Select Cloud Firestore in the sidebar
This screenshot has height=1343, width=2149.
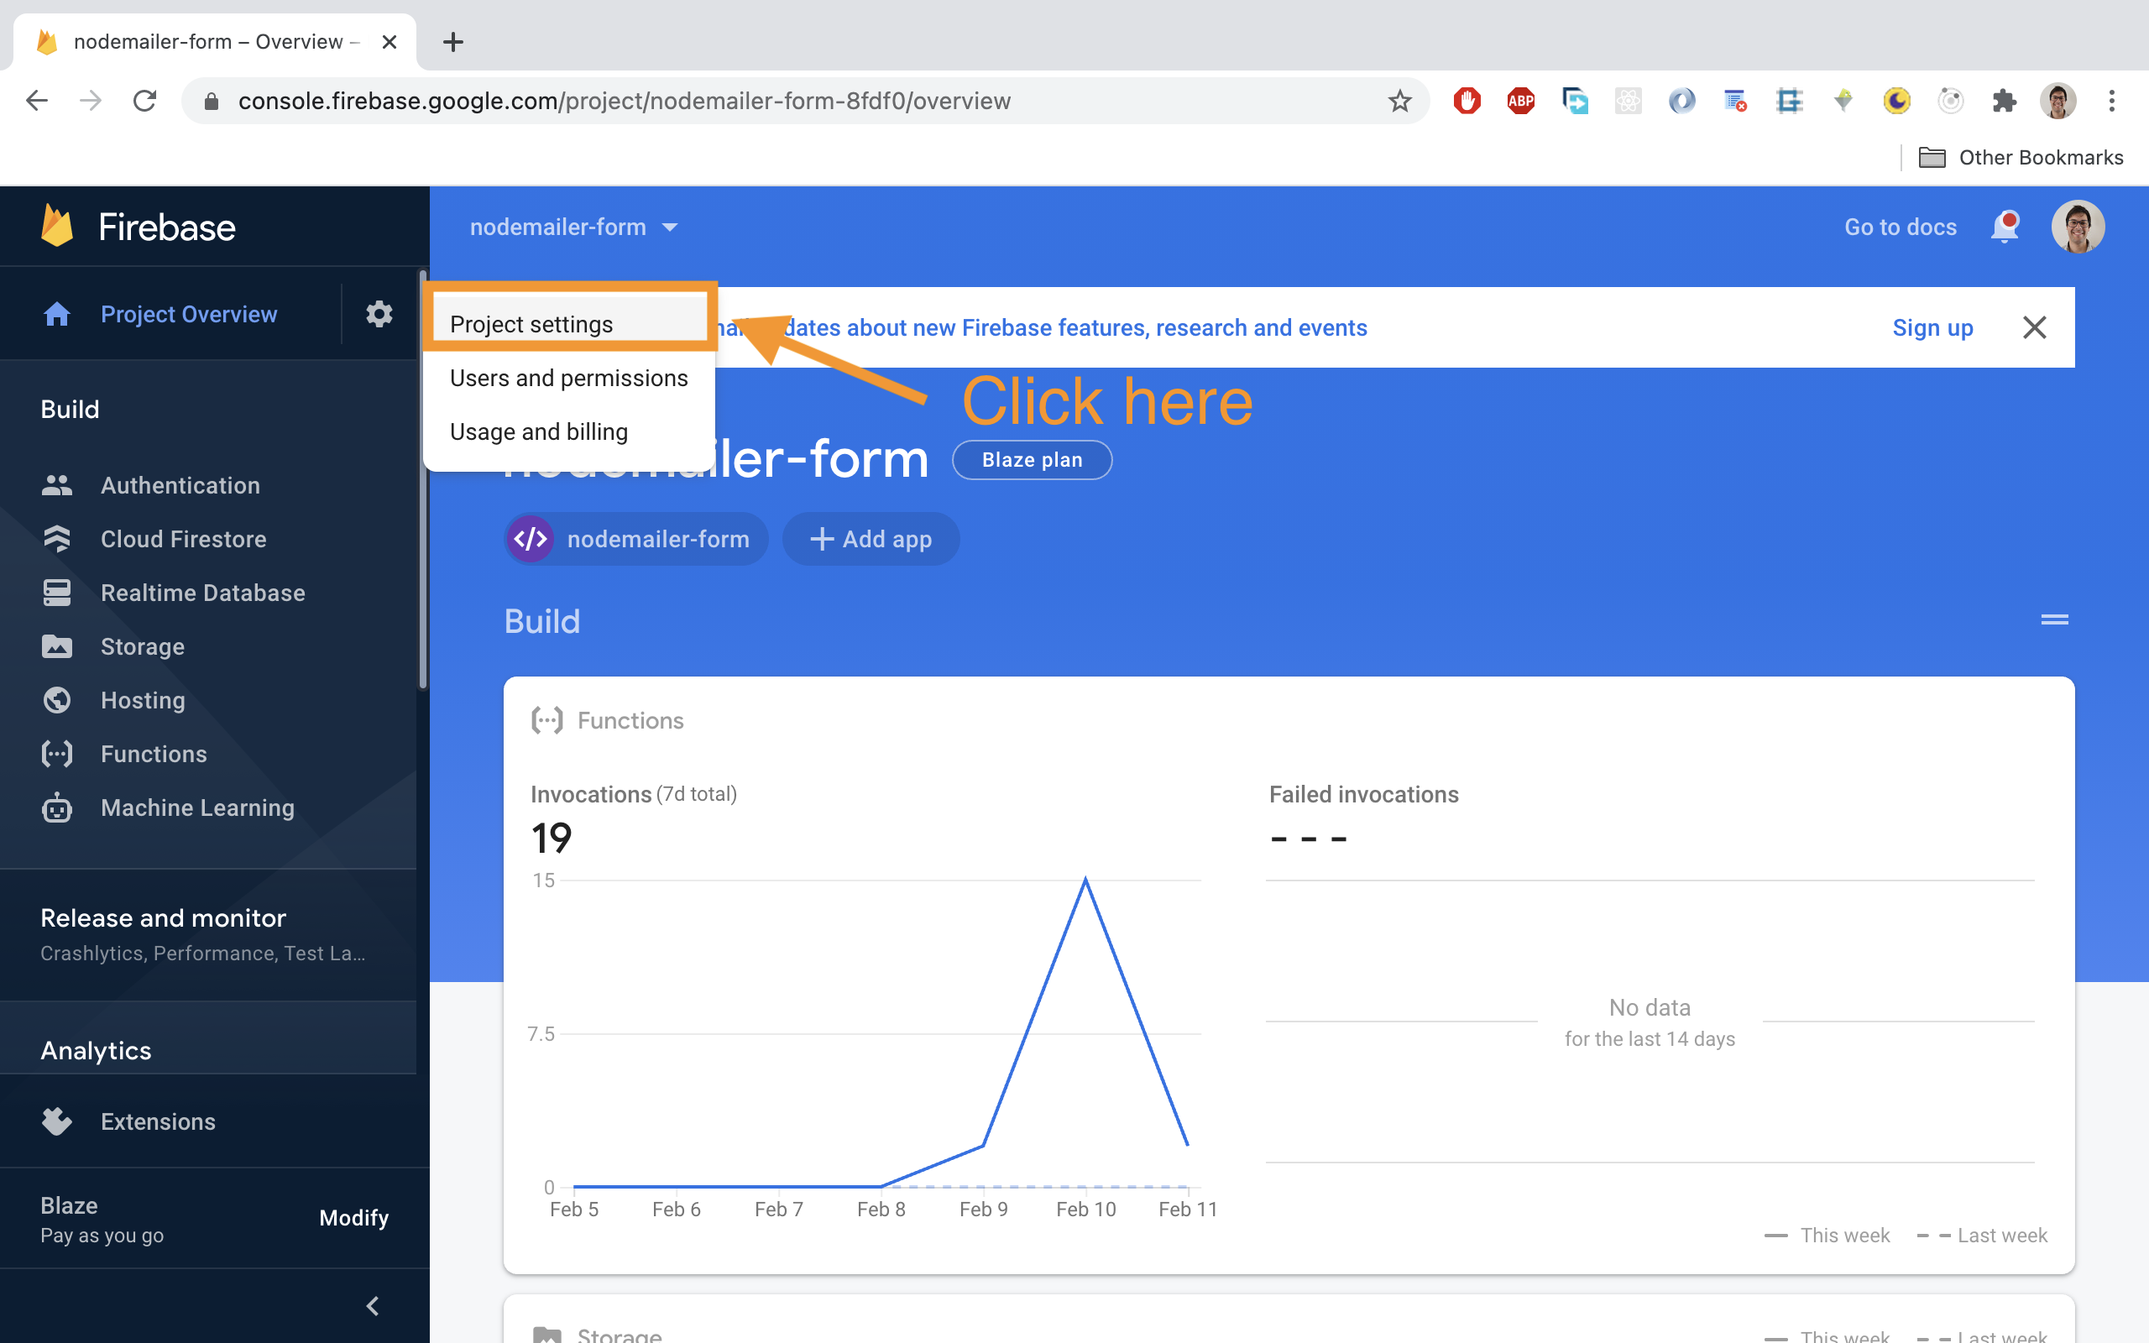point(183,539)
